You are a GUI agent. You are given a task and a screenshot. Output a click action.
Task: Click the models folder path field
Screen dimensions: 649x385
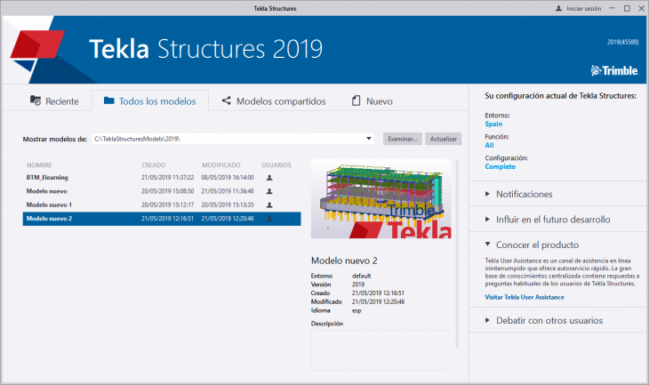point(233,139)
